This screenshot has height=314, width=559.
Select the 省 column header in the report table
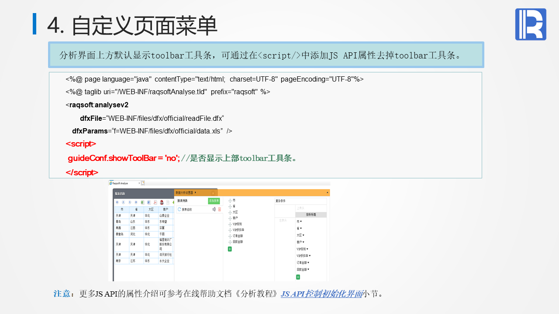[136, 209]
